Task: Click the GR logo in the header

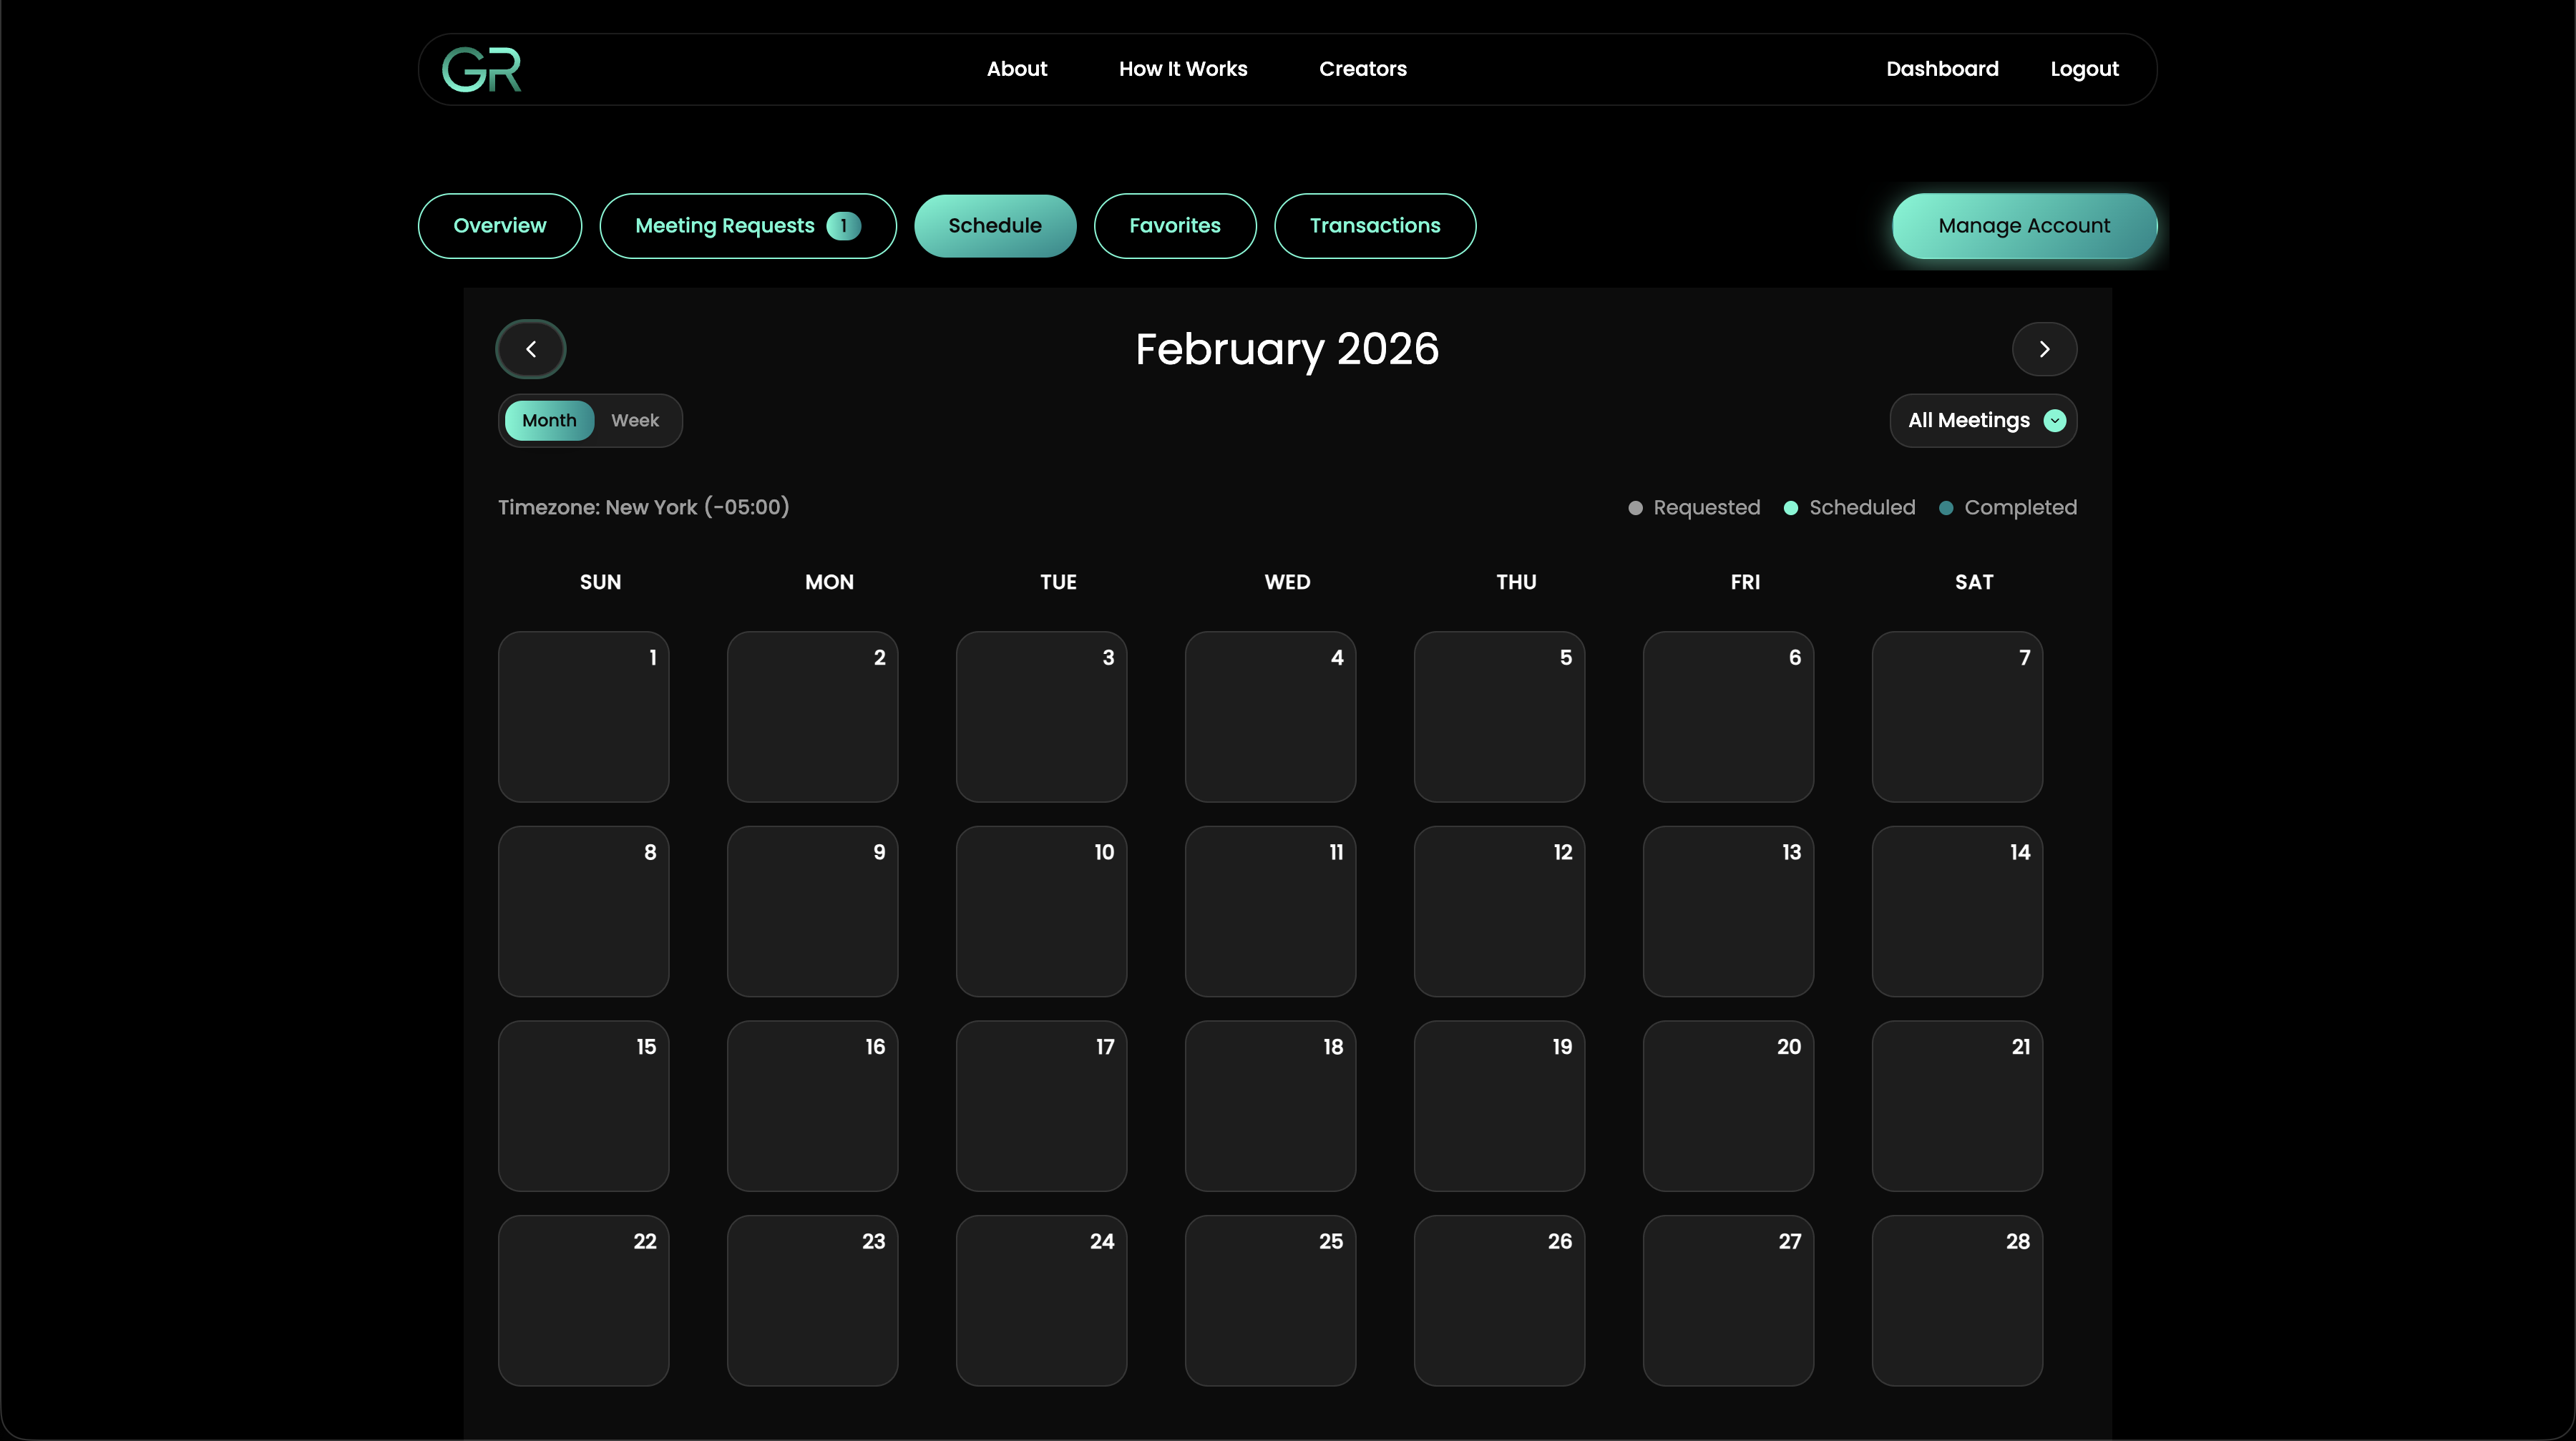Action: 481,68
